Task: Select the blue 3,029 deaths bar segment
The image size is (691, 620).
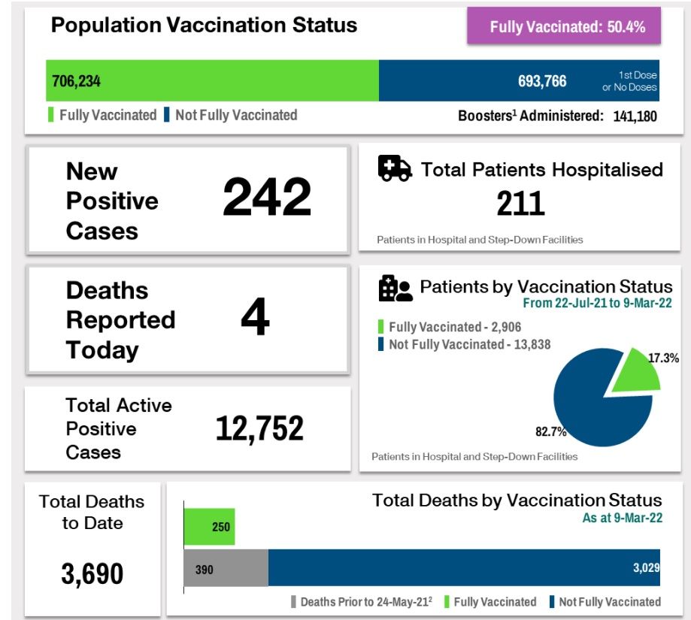Action: [x=463, y=570]
